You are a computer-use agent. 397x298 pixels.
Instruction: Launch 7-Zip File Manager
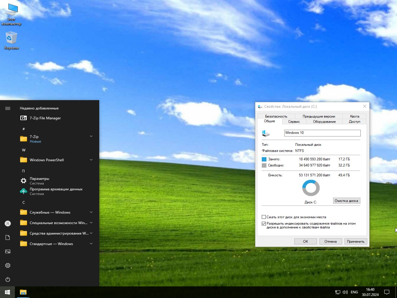click(x=45, y=118)
